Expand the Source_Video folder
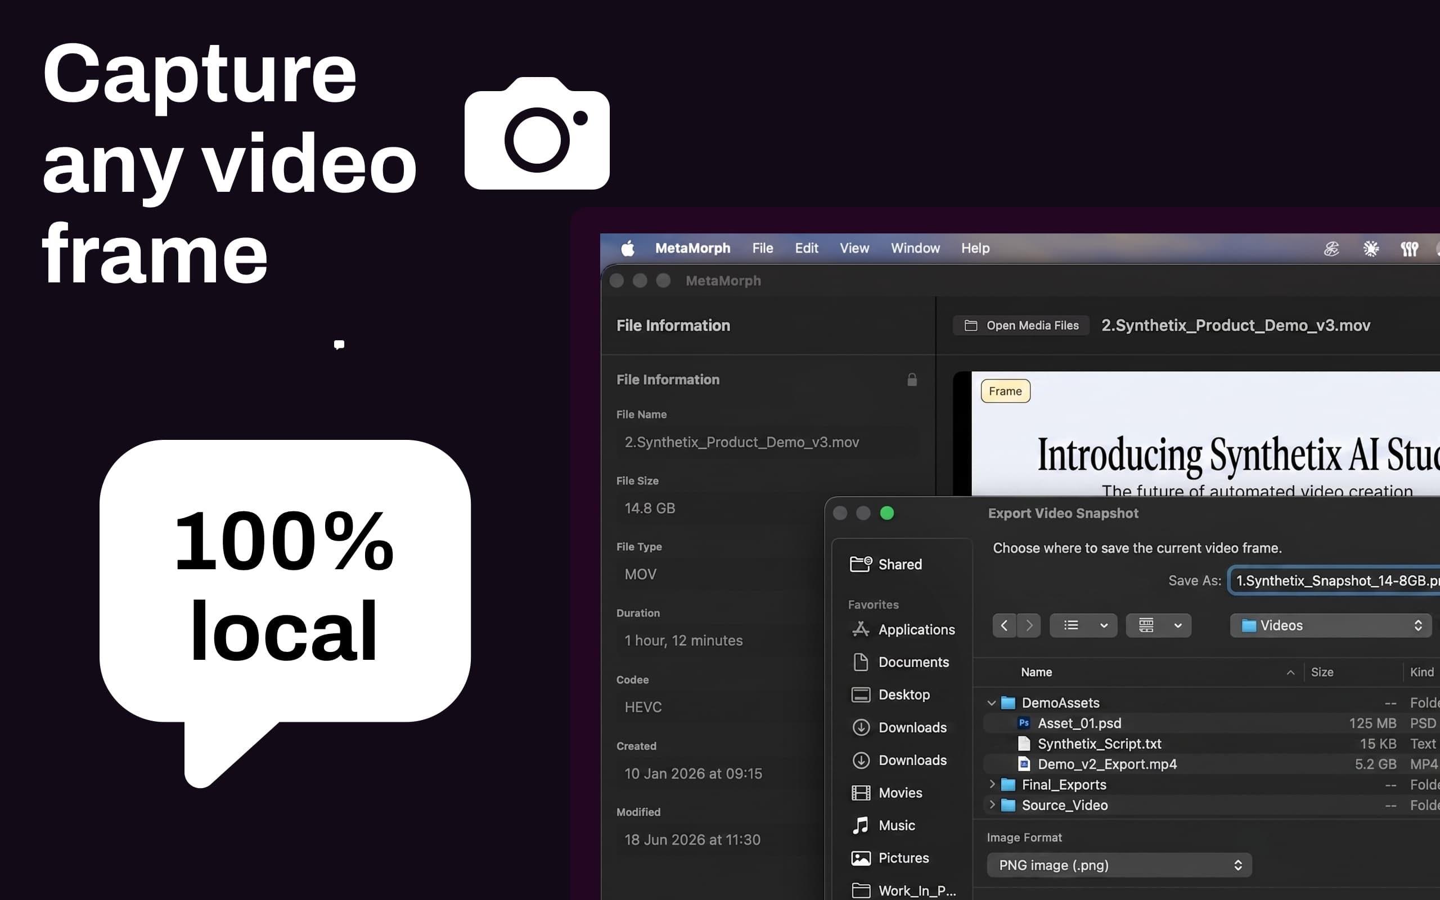This screenshot has width=1440, height=900. point(991,805)
